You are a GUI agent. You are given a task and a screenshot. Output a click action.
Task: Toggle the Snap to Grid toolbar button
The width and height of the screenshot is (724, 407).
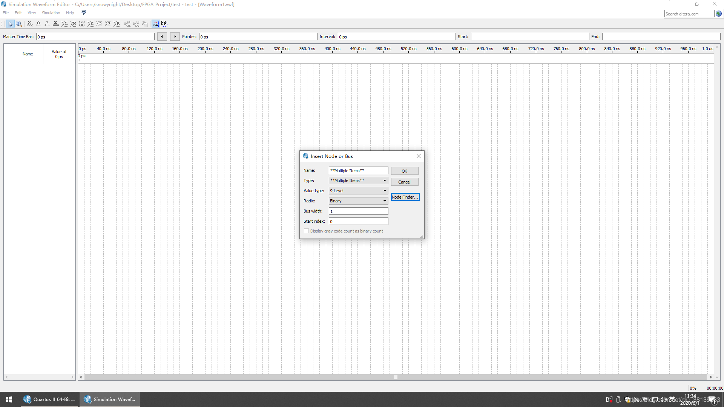[155, 24]
